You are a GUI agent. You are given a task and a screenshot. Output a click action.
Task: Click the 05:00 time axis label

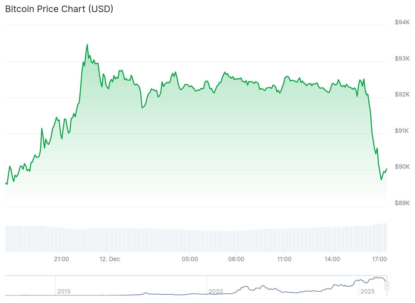pos(190,259)
